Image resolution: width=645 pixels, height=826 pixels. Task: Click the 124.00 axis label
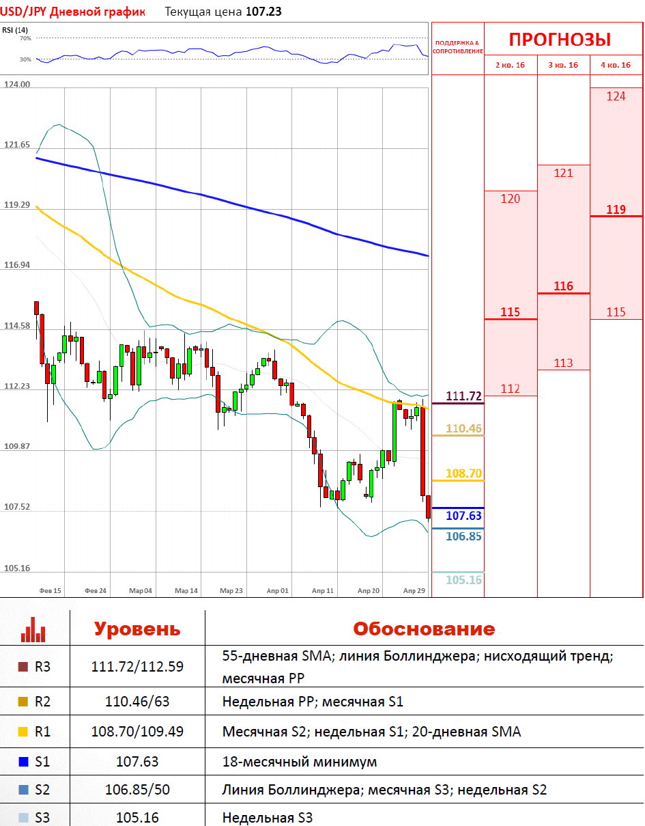tap(17, 84)
